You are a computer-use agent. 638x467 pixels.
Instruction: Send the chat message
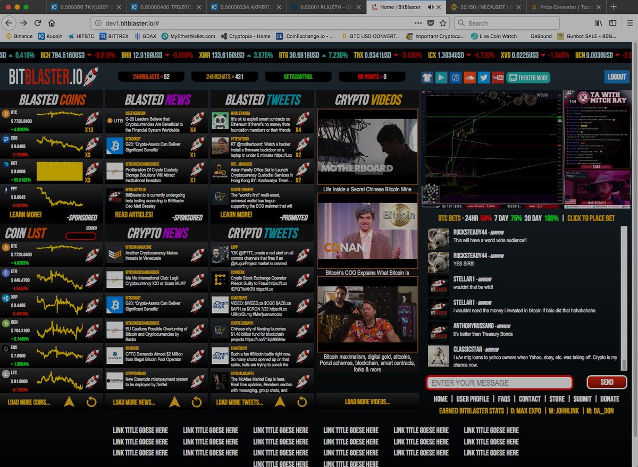[607, 382]
